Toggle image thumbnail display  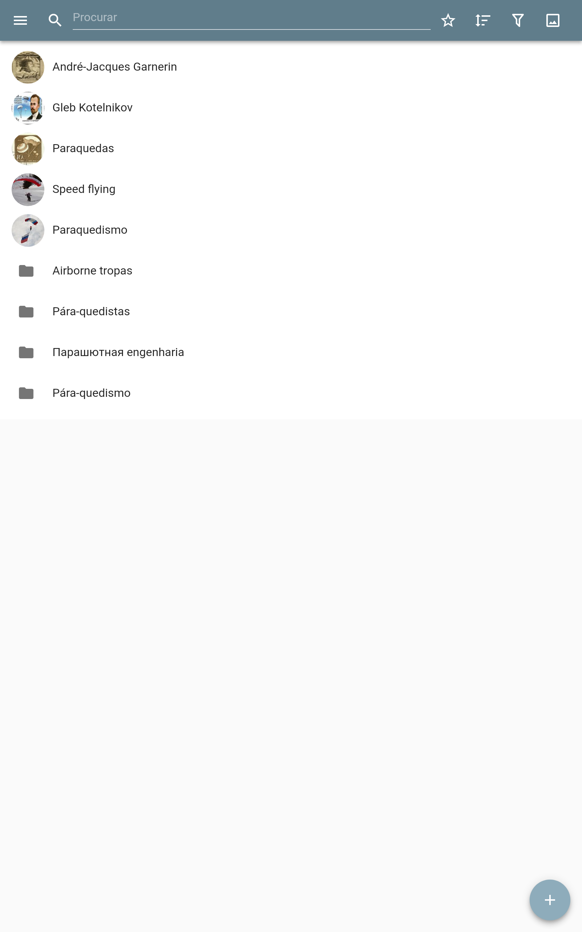click(x=553, y=20)
